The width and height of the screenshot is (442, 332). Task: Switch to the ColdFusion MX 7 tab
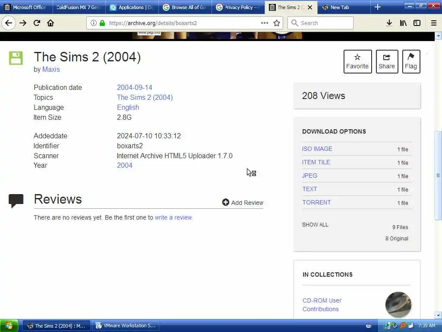click(79, 7)
